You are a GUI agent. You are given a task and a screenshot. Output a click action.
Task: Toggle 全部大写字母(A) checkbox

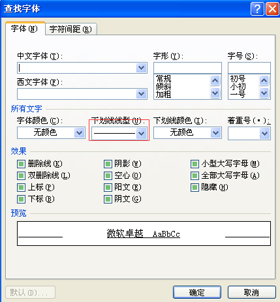point(194,175)
